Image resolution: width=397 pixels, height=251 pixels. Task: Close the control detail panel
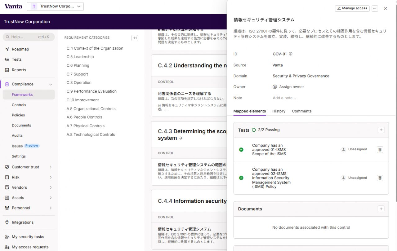(x=386, y=8)
